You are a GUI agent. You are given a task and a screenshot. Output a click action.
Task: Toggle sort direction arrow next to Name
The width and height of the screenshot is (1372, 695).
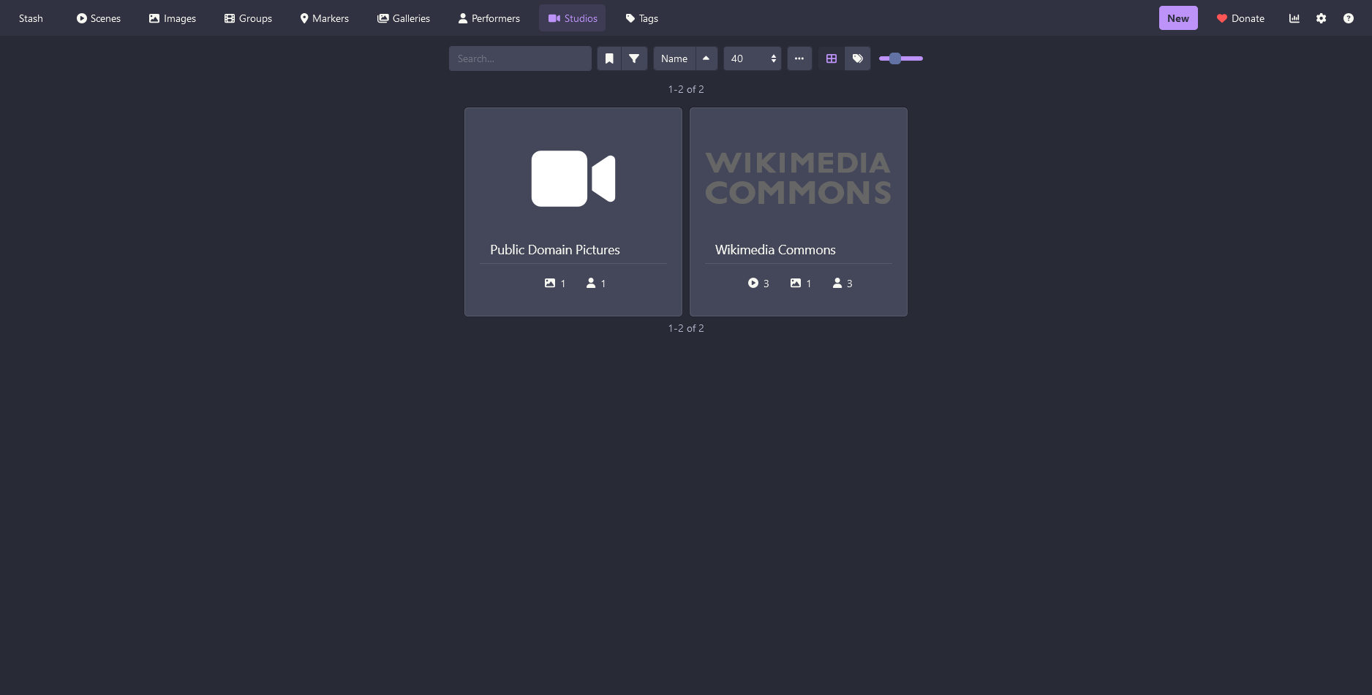point(706,58)
